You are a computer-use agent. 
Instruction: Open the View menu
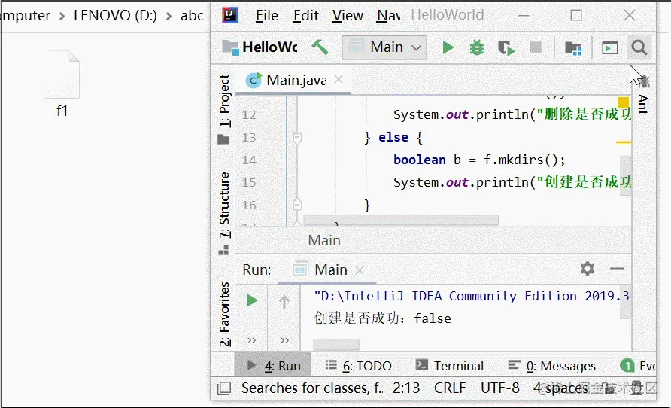348,15
